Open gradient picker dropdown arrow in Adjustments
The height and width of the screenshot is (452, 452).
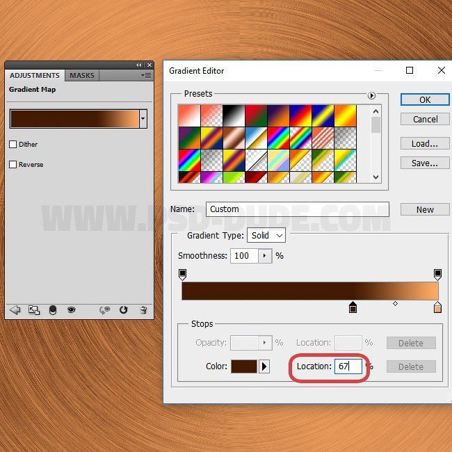[x=143, y=118]
